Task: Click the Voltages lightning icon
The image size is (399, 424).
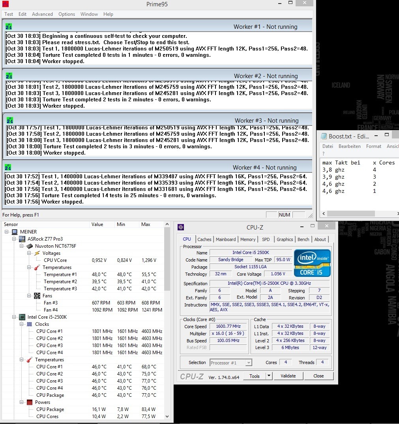Action: click(37, 253)
